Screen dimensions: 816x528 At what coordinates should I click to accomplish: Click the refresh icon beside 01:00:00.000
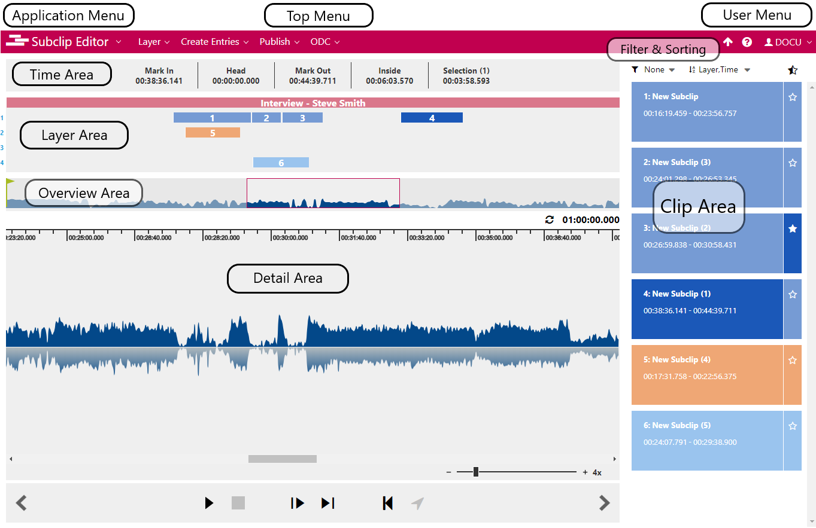coord(550,220)
